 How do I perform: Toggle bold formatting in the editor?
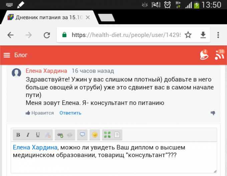18,134
